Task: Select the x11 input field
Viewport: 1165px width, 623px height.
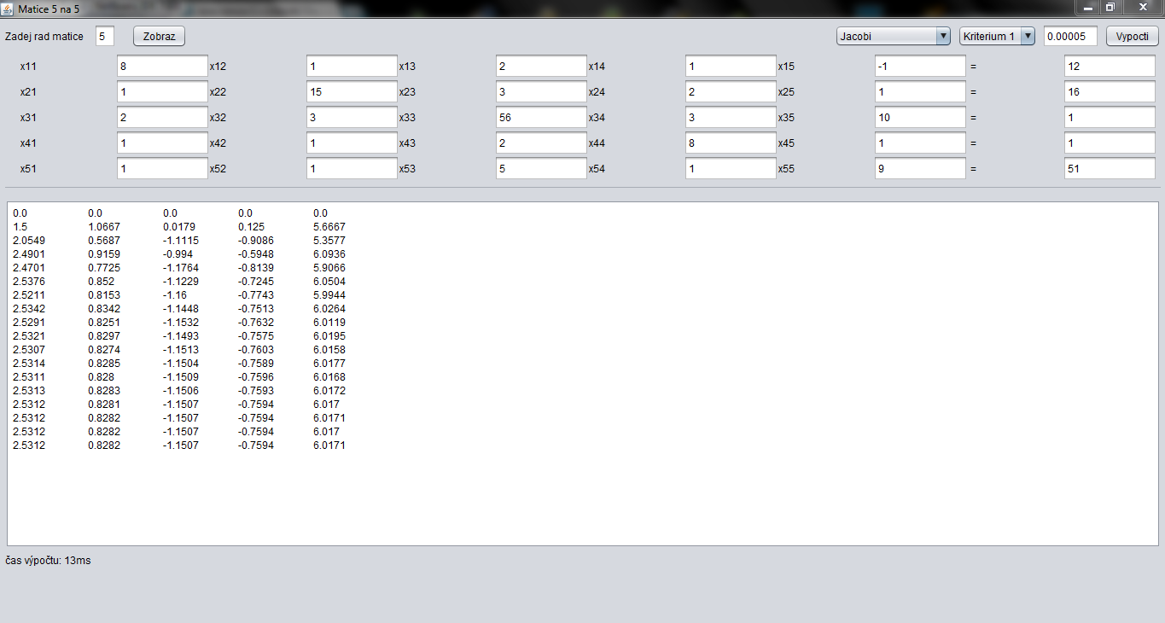Action: tap(162, 67)
